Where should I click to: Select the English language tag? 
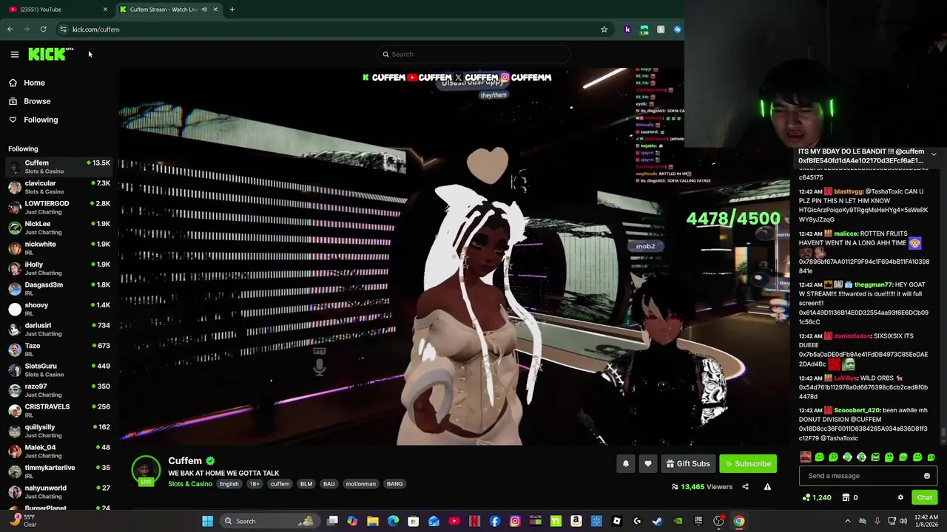click(229, 484)
